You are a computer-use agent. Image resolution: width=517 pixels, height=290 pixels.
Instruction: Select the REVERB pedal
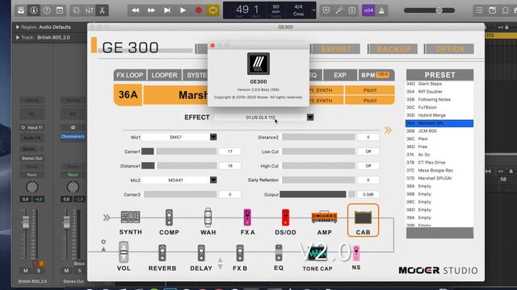162,252
